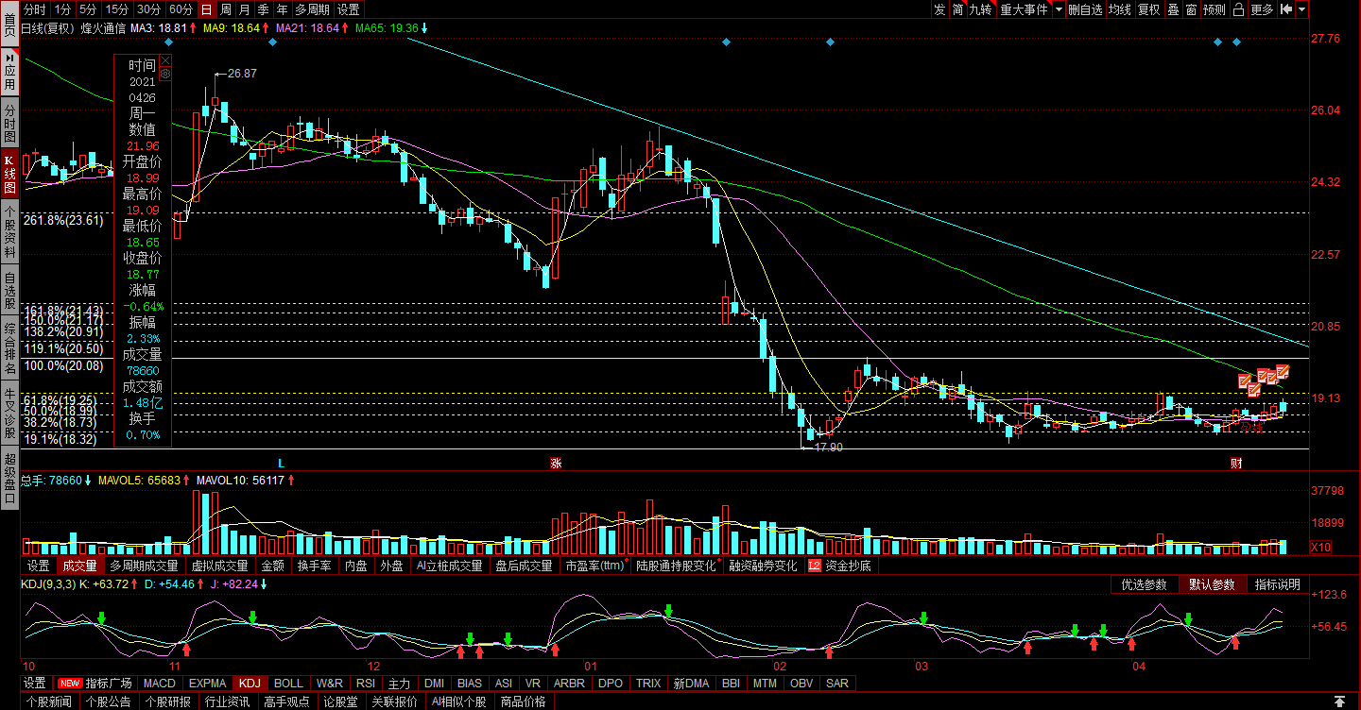The height and width of the screenshot is (710, 1361).
Task: Switch indicator to RSI
Action: tap(365, 683)
